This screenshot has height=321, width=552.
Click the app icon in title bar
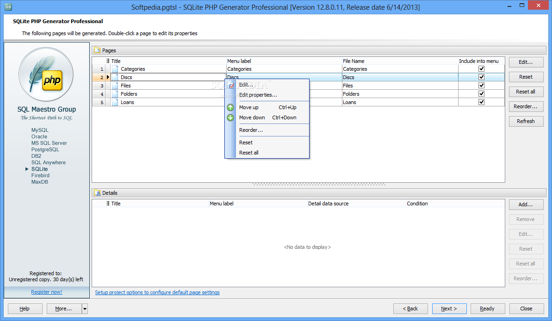point(8,6)
